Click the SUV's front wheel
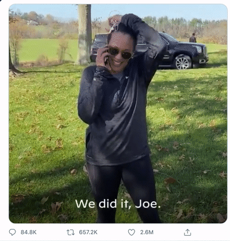 click(x=182, y=62)
